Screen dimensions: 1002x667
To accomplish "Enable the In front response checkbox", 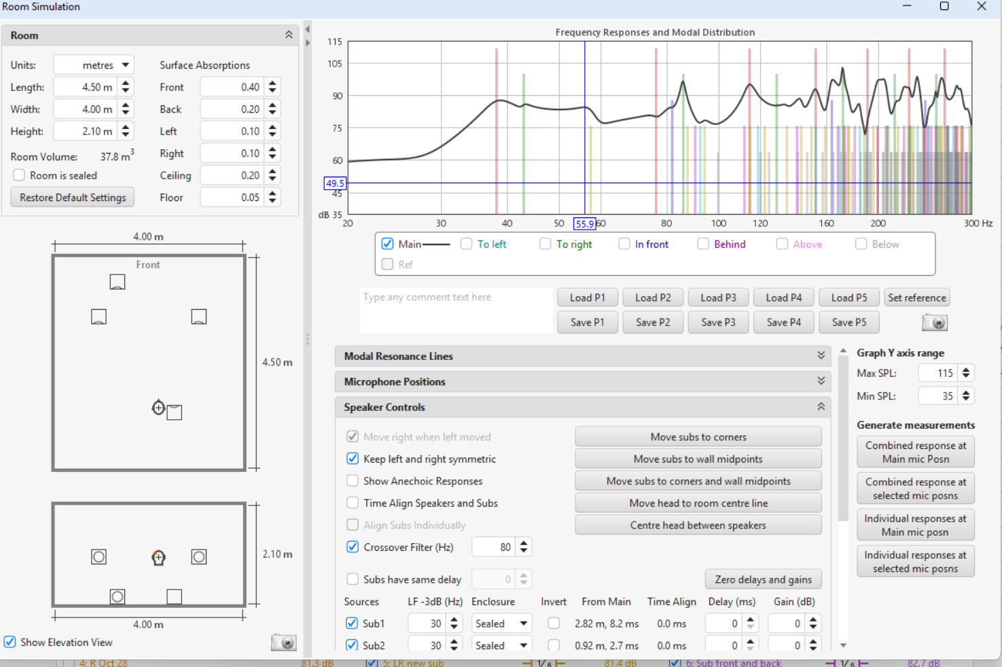I will pos(624,244).
